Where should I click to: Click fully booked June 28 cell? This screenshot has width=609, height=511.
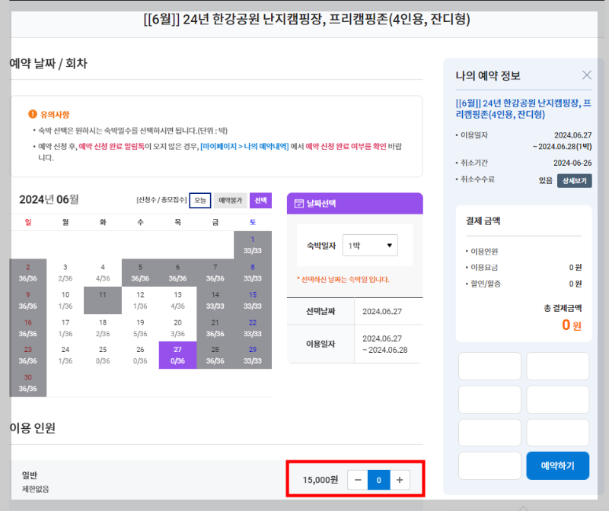click(215, 355)
